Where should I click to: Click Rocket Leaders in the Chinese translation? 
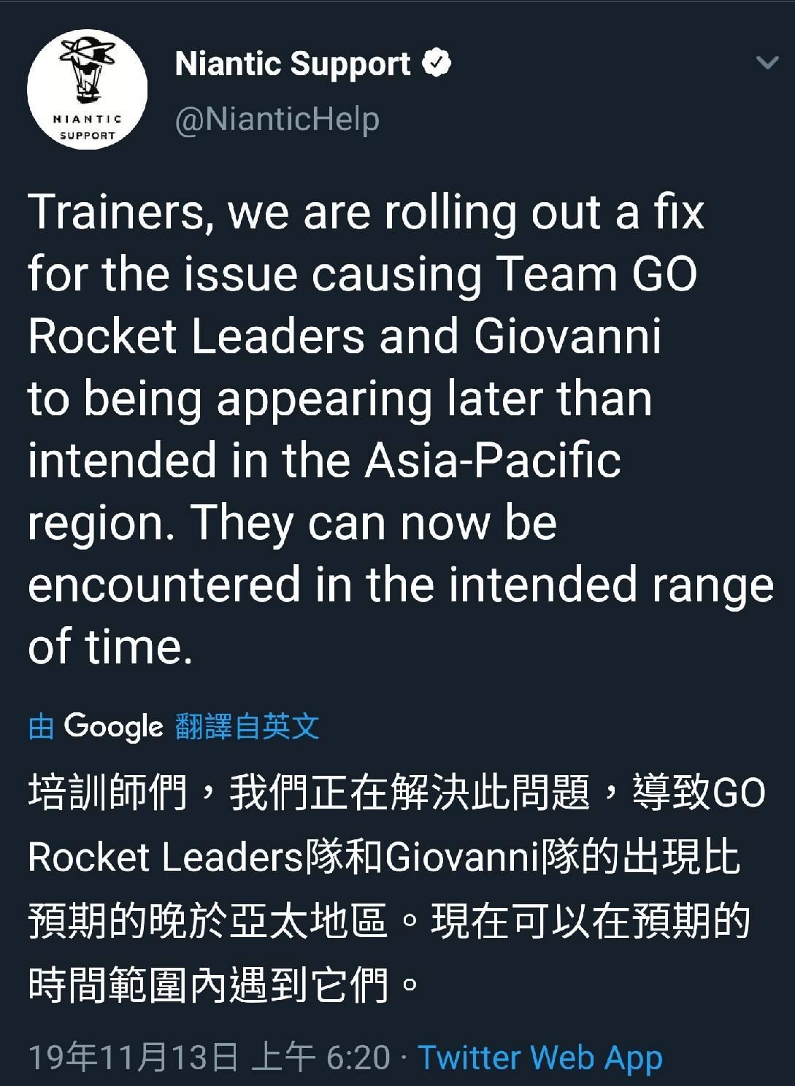[166, 857]
